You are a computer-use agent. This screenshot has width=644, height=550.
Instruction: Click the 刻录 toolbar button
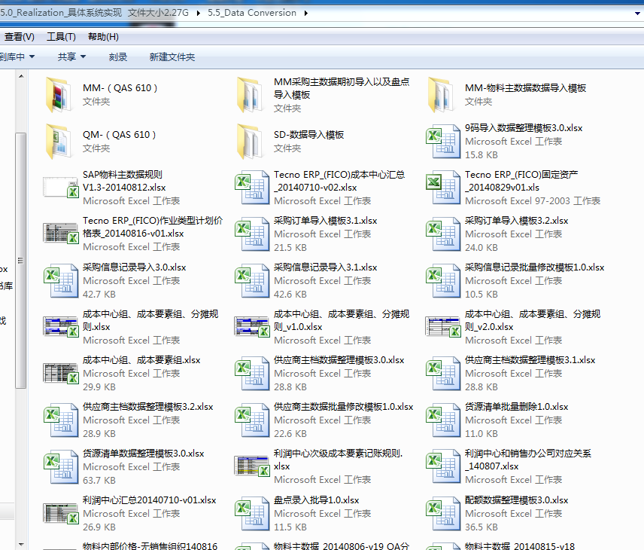(x=118, y=57)
